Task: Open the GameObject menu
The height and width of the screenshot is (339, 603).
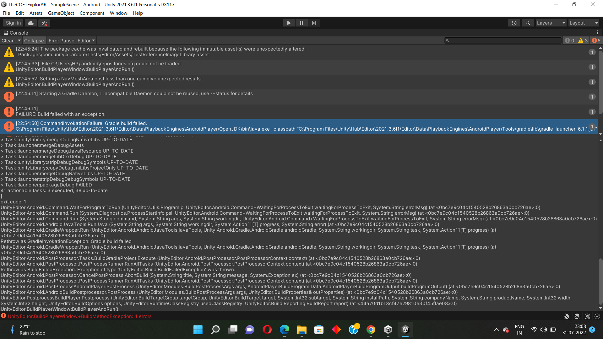Action: pos(61,13)
